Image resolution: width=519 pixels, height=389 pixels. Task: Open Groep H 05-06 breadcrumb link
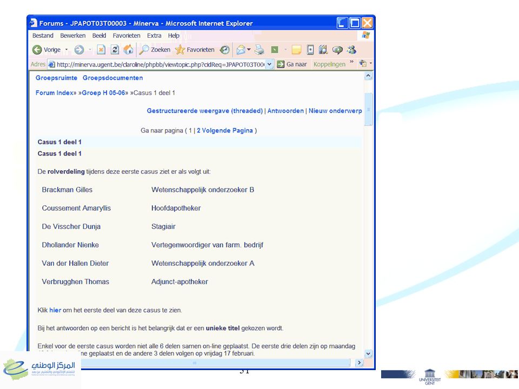103,93
